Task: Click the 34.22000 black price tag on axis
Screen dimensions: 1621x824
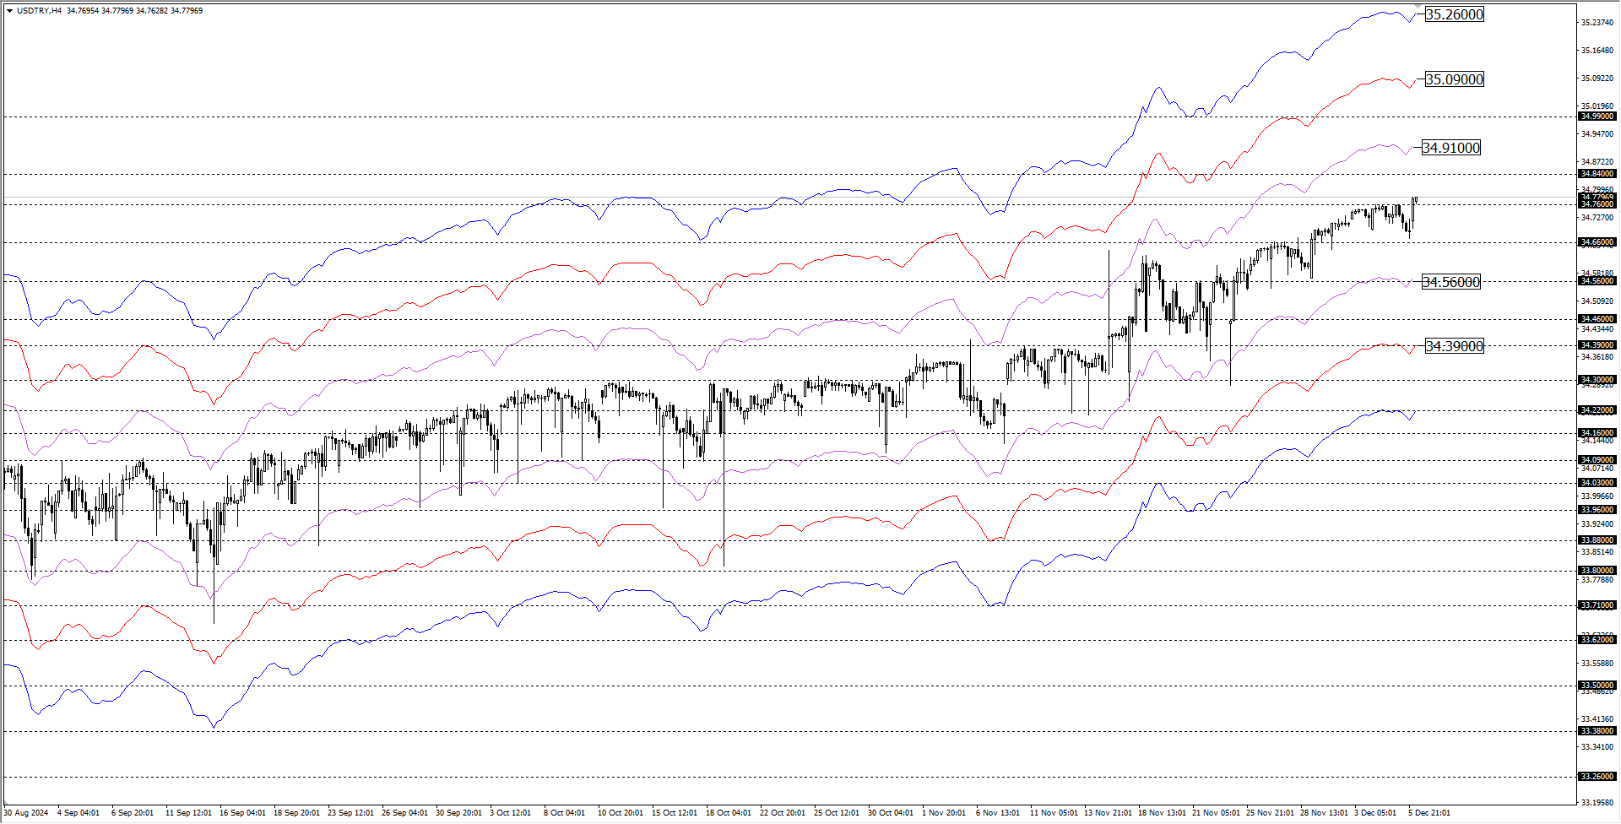Action: [x=1597, y=410]
